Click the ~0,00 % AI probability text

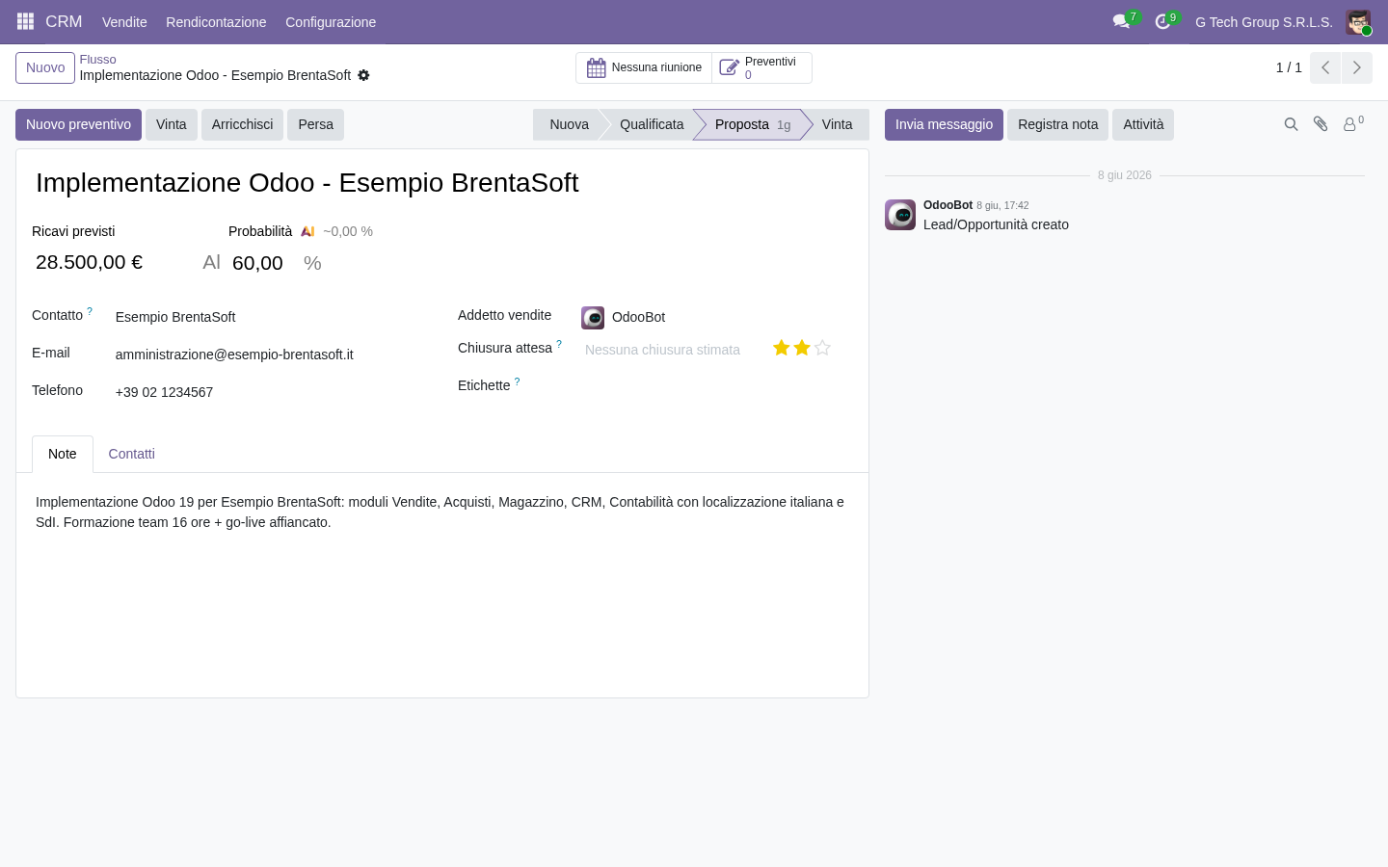348,231
